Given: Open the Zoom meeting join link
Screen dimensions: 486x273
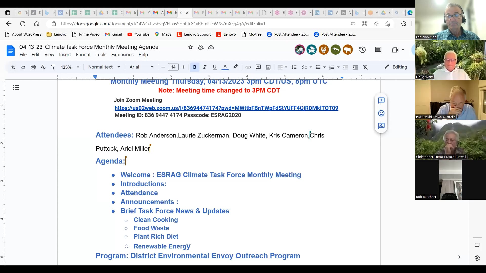Looking at the screenshot, I should click(227, 108).
